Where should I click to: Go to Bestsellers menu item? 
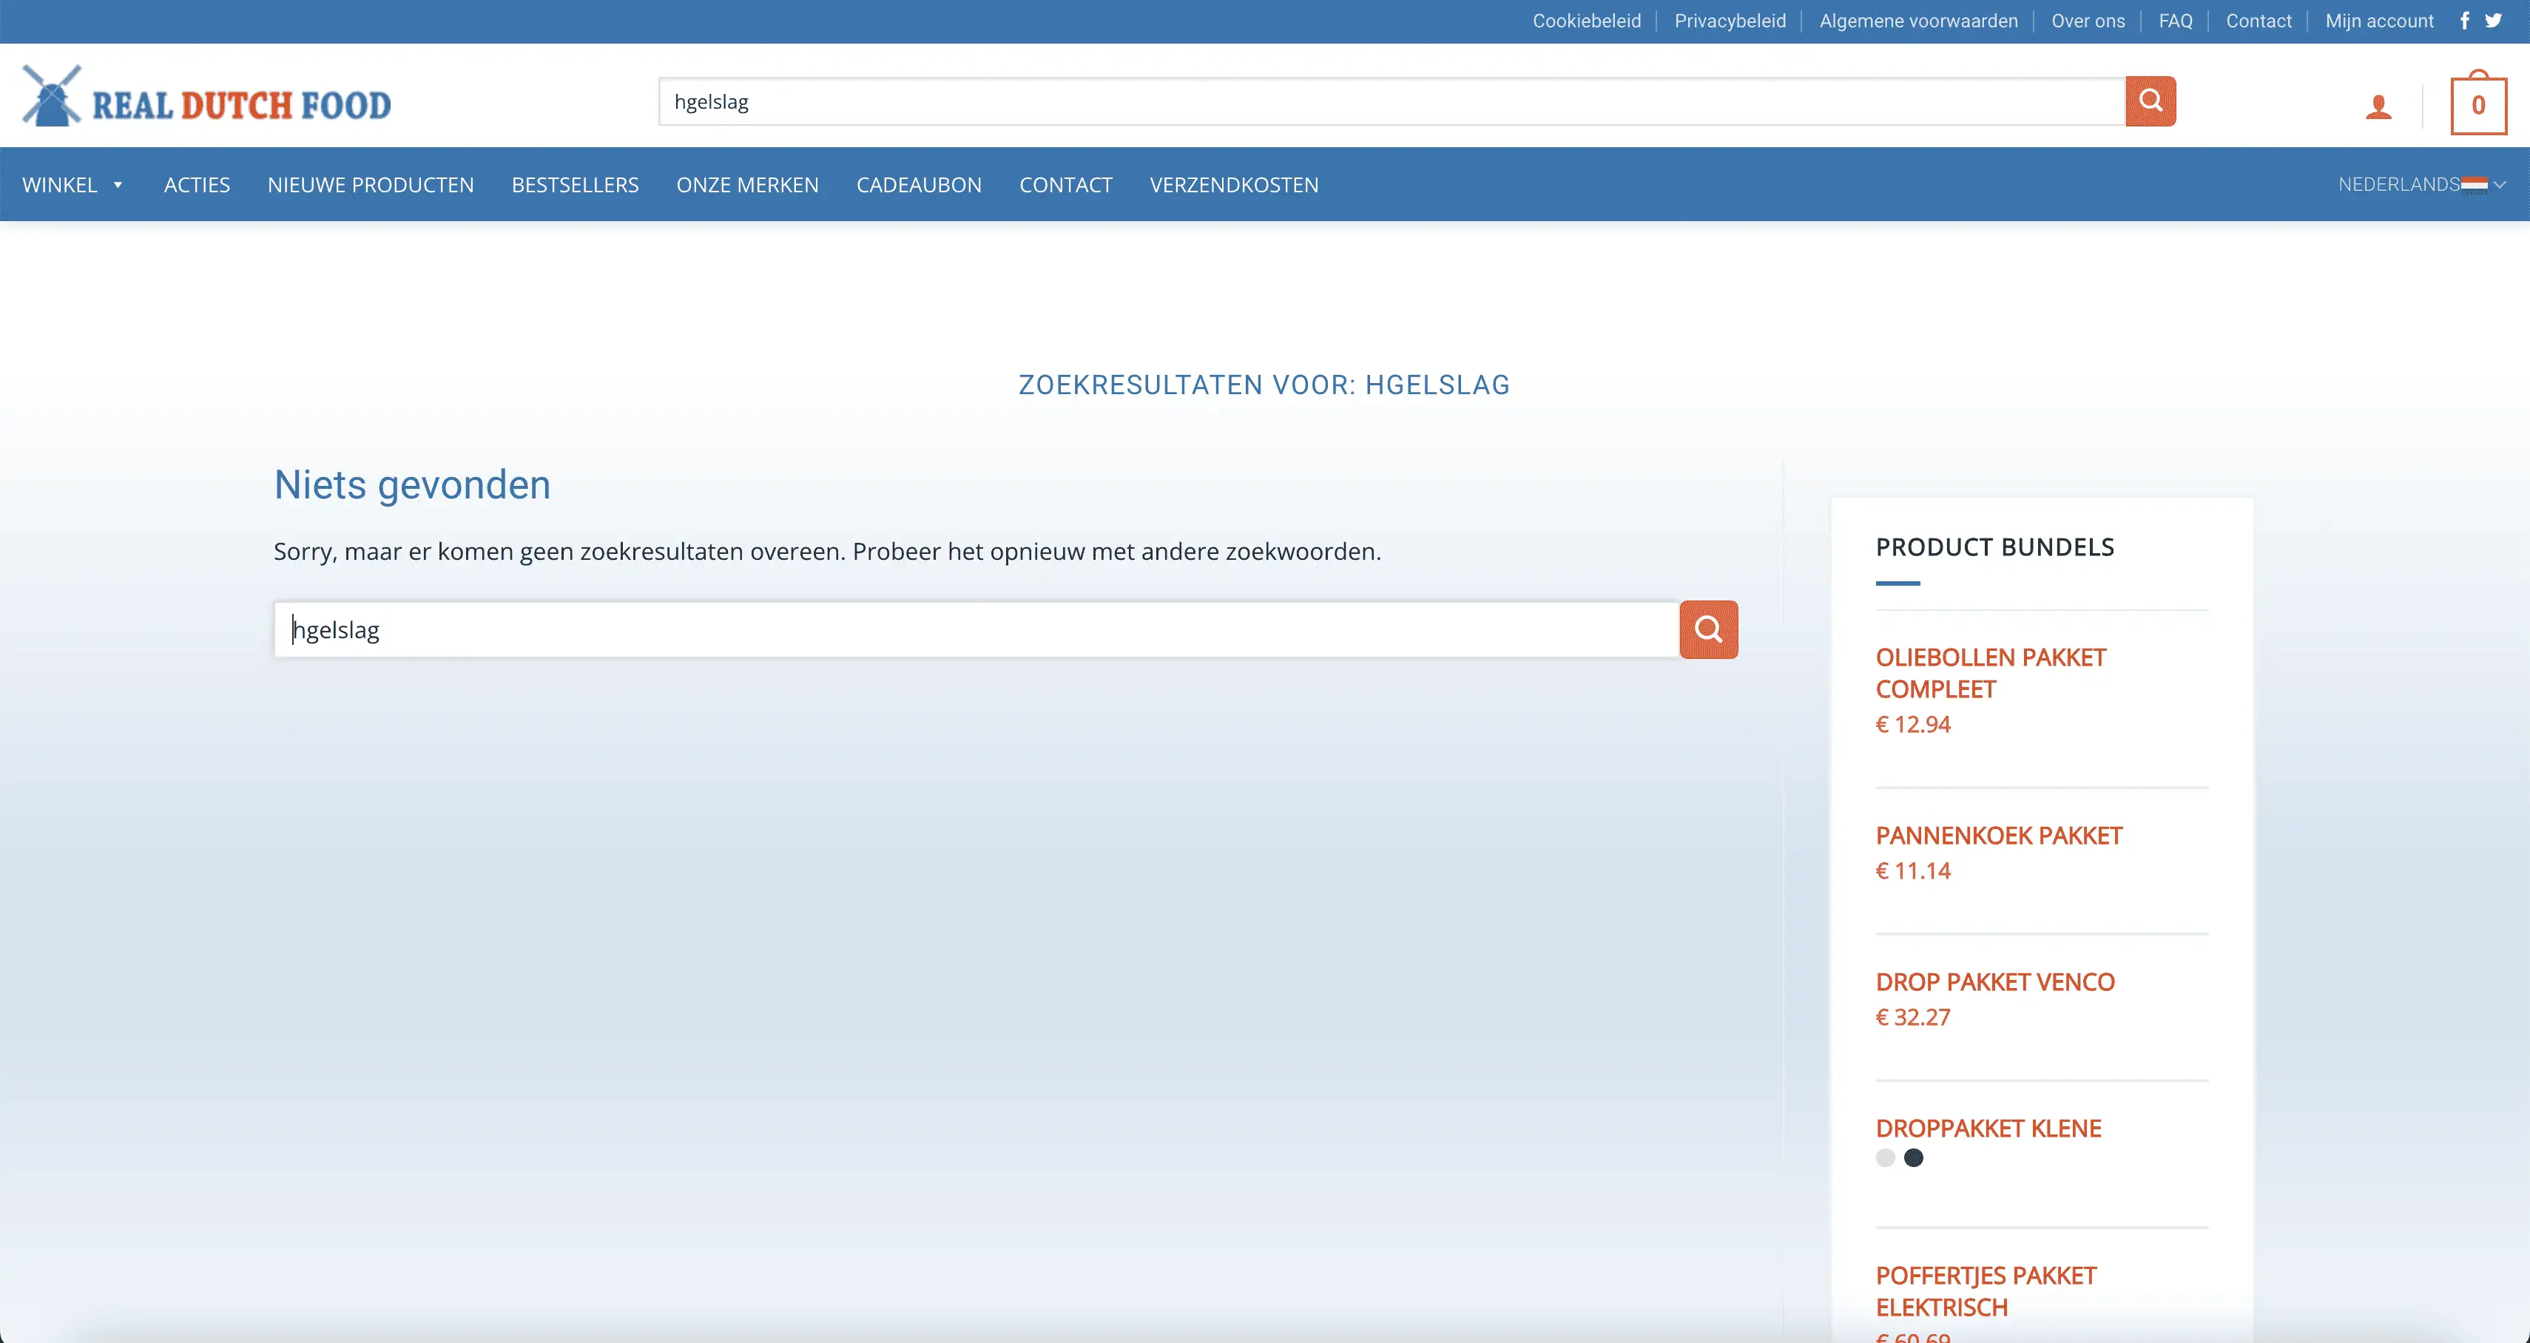click(x=575, y=185)
